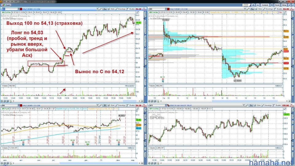The image size is (295, 166).
Task: Click the Reset button in top toolbar
Action: (277, 5)
